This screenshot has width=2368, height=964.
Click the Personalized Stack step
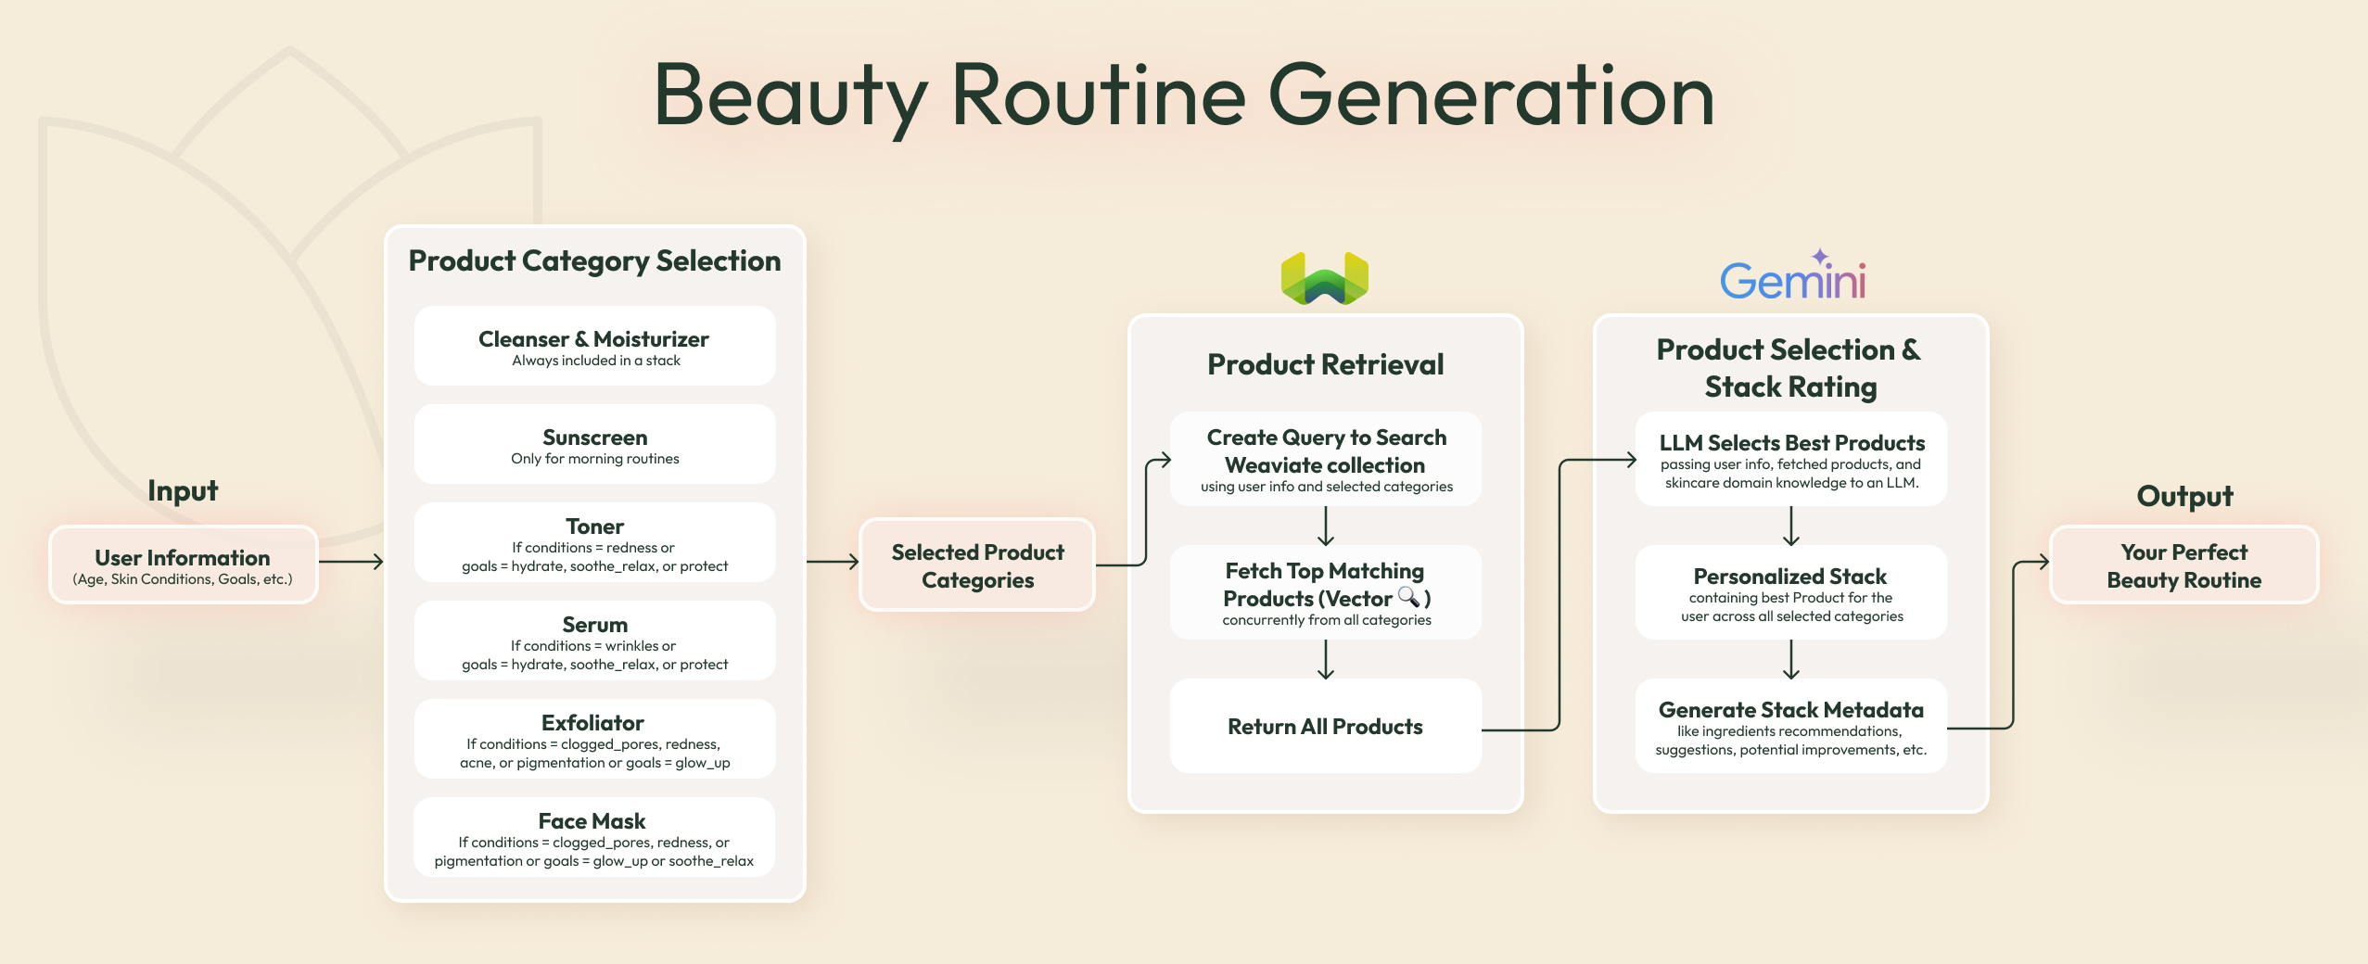1791,592
